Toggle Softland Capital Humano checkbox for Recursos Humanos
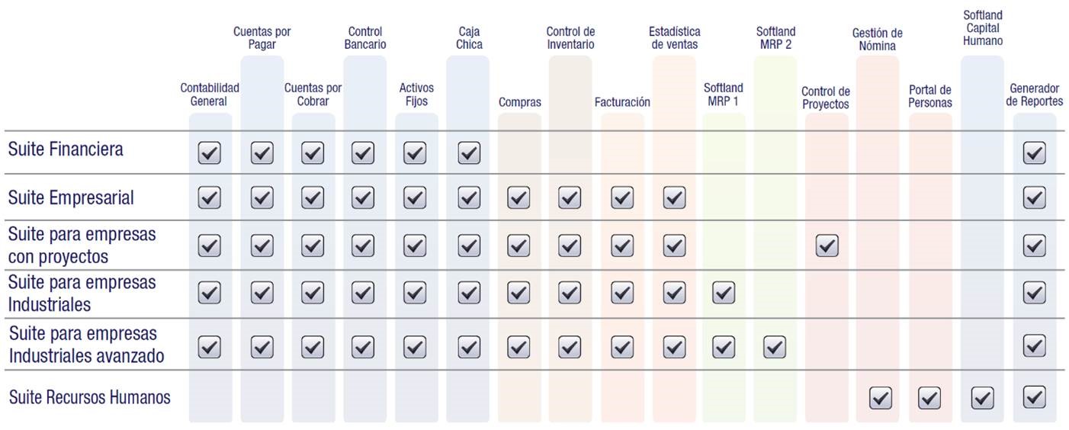Screen dimensions: 1069x430 pos(982,398)
